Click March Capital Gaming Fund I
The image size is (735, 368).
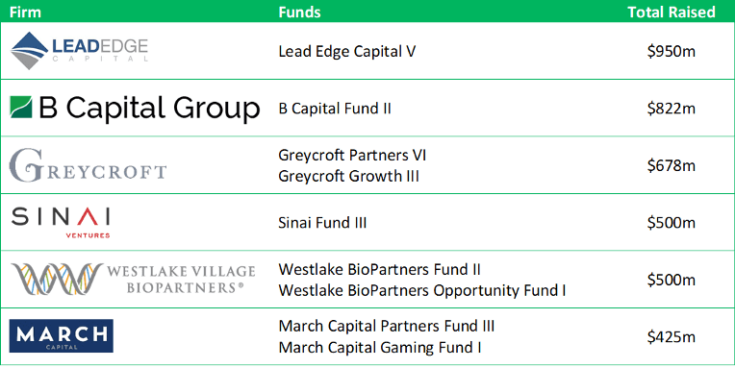point(380,348)
